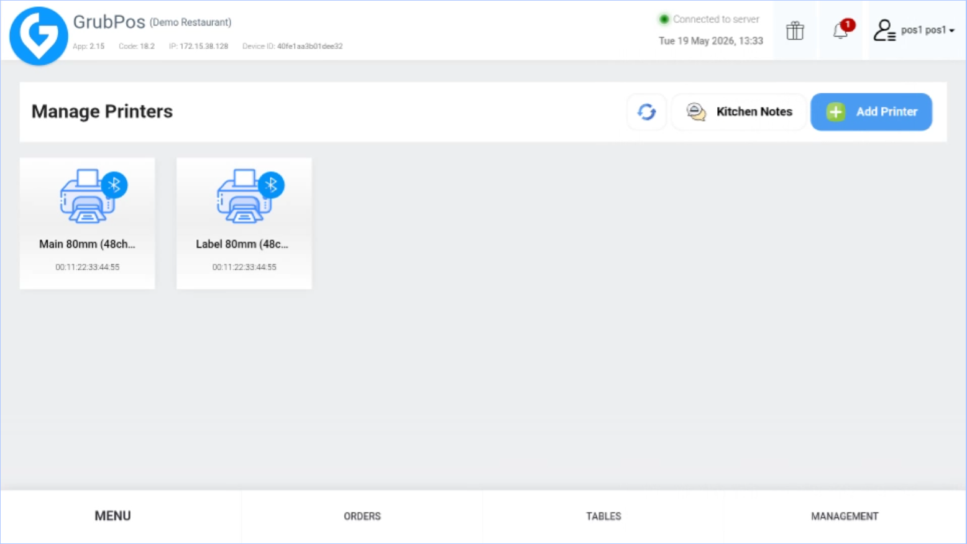Refresh the printers list
The image size is (967, 544).
[646, 112]
